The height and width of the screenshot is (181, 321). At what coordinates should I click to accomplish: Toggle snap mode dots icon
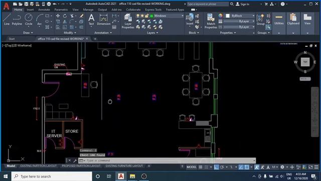206,167
